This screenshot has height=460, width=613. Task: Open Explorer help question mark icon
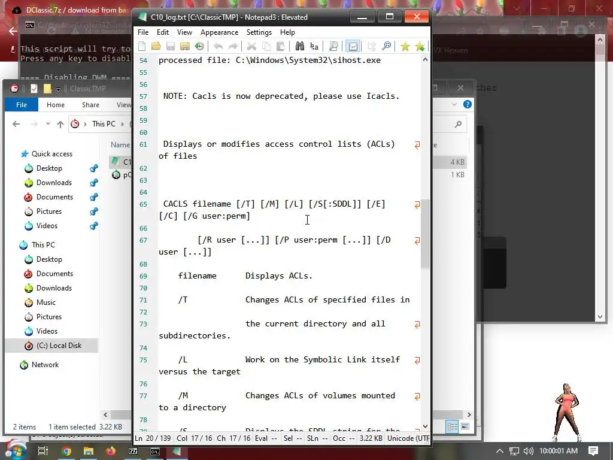pyautogui.click(x=467, y=104)
